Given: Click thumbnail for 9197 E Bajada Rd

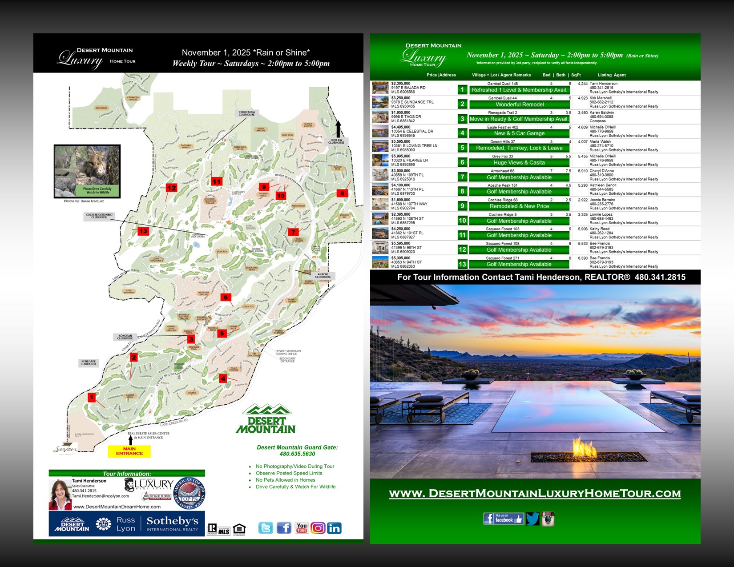Looking at the screenshot, I should click(x=380, y=88).
